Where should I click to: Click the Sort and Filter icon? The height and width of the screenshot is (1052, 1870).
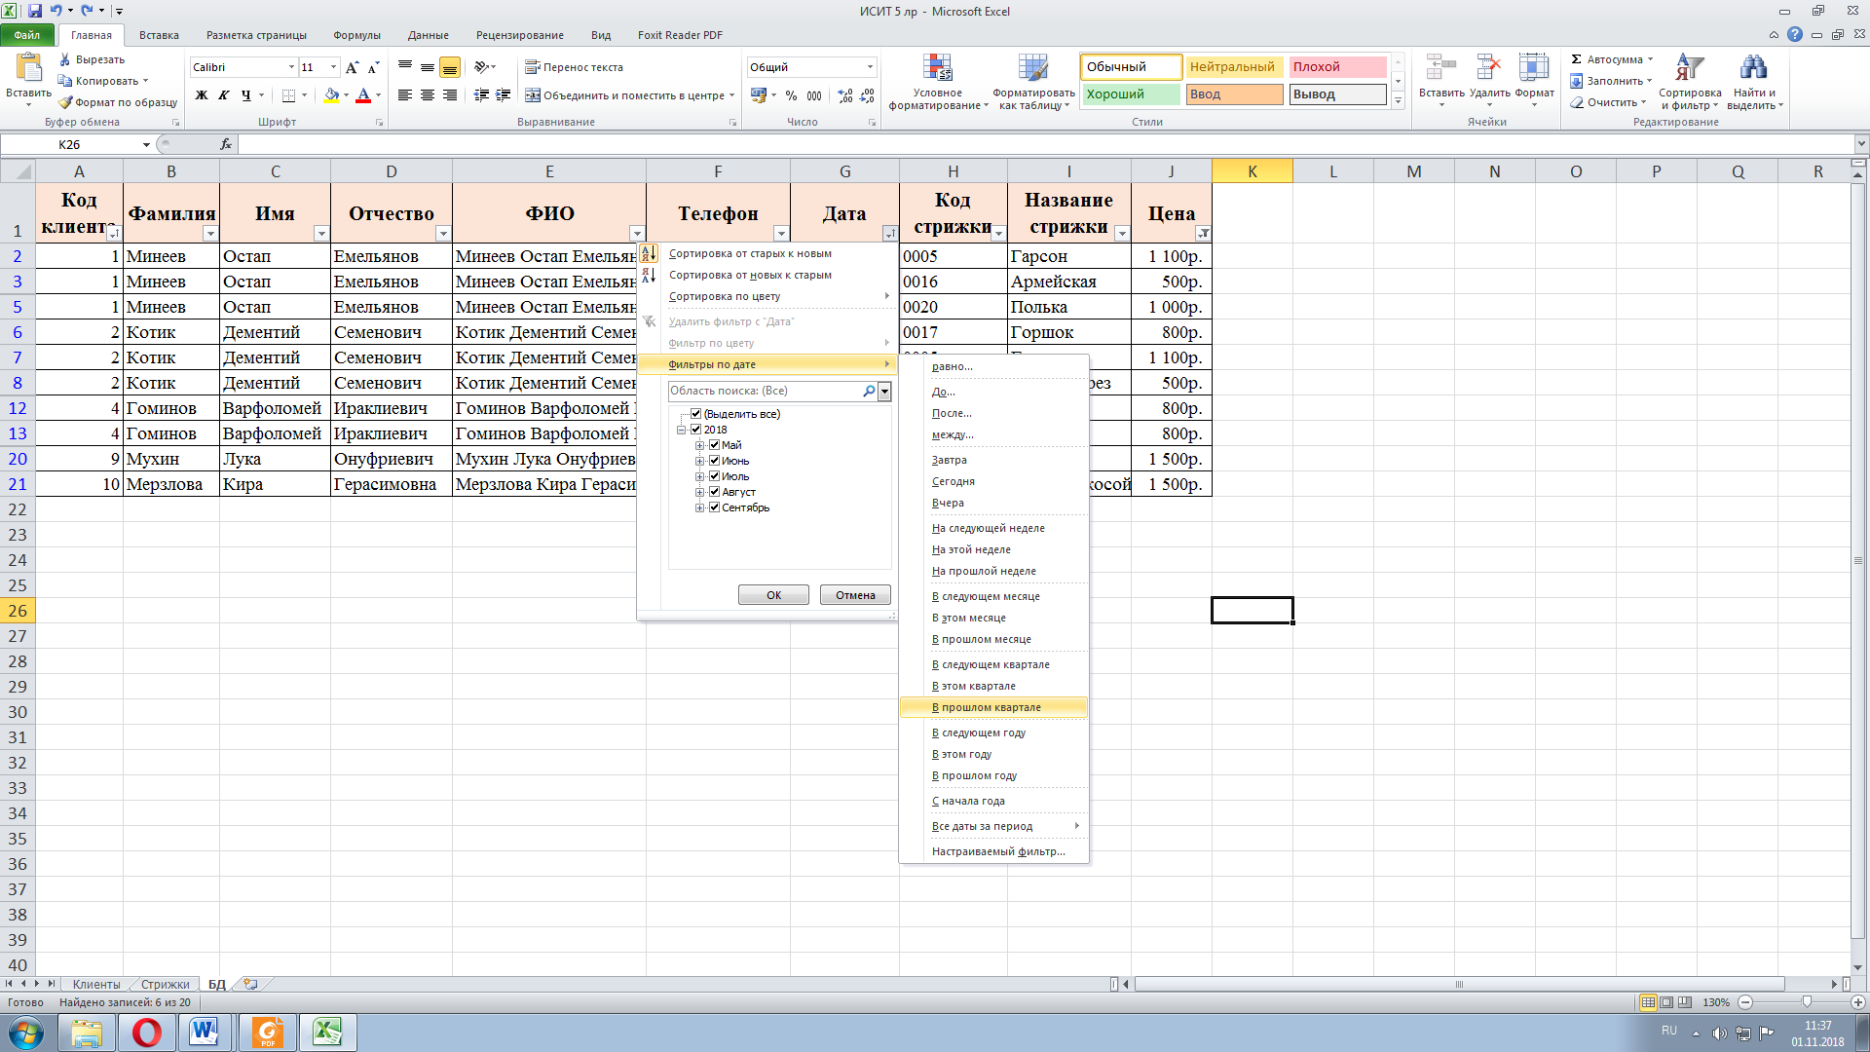tap(1689, 68)
